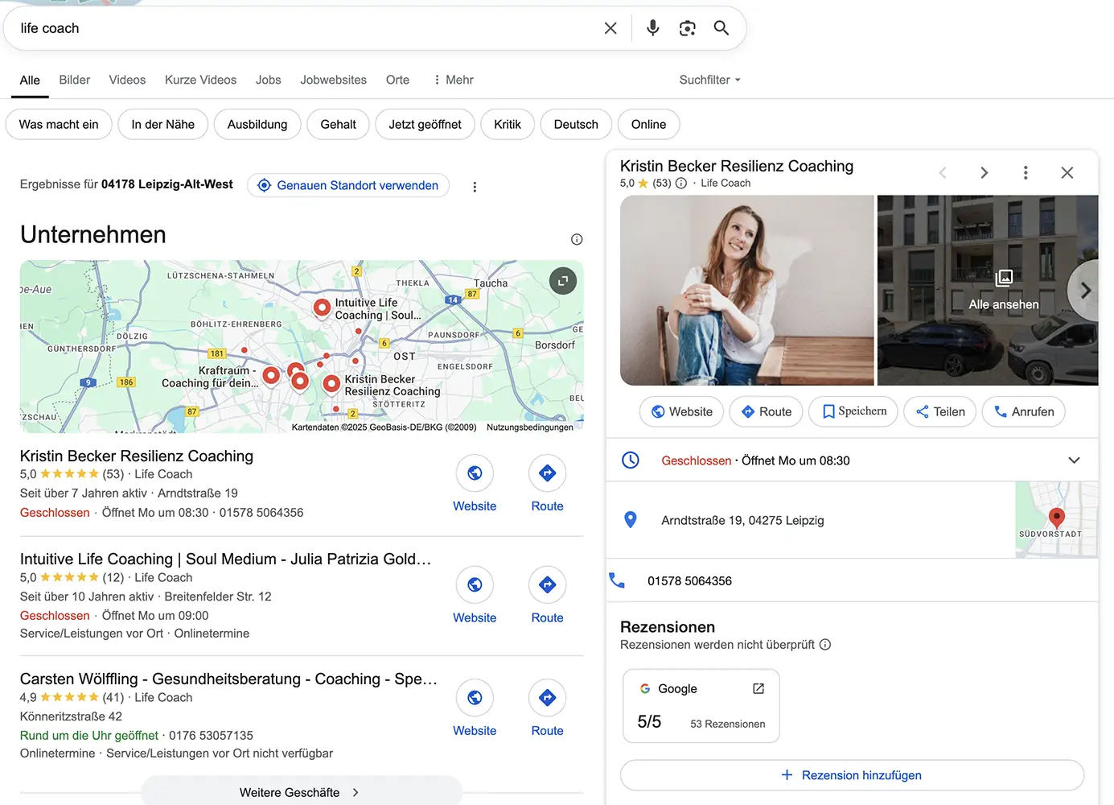Switch to the Orte tab

pos(397,80)
